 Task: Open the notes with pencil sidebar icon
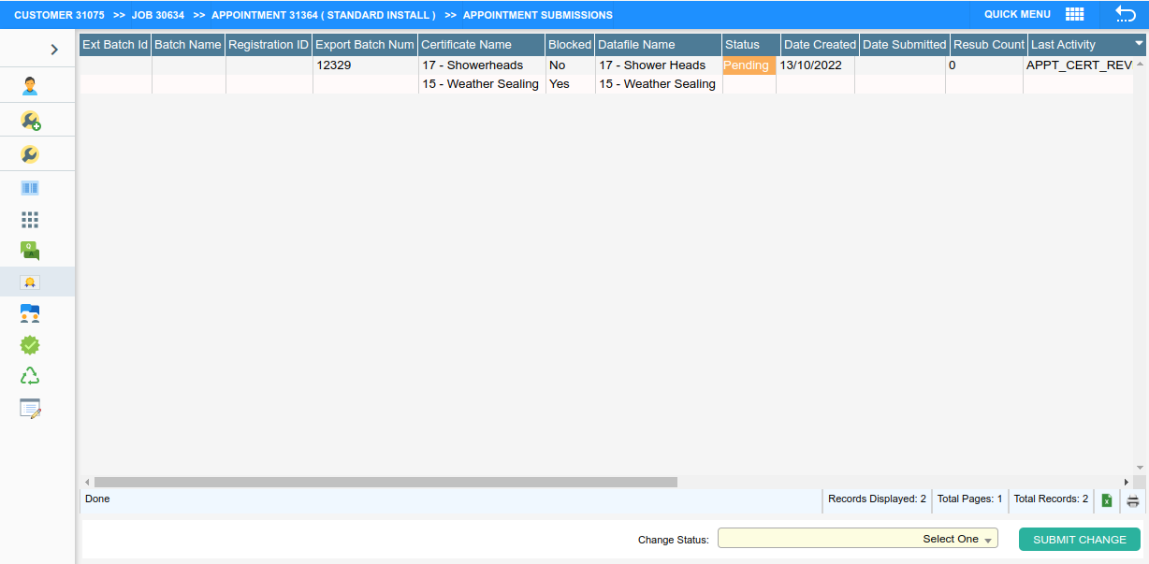pyautogui.click(x=30, y=409)
